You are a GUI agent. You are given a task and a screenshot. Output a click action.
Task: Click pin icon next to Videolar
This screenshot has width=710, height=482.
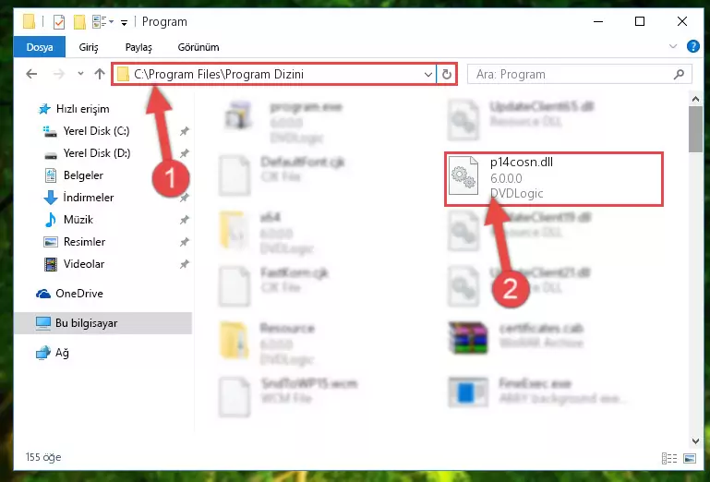[x=184, y=264]
